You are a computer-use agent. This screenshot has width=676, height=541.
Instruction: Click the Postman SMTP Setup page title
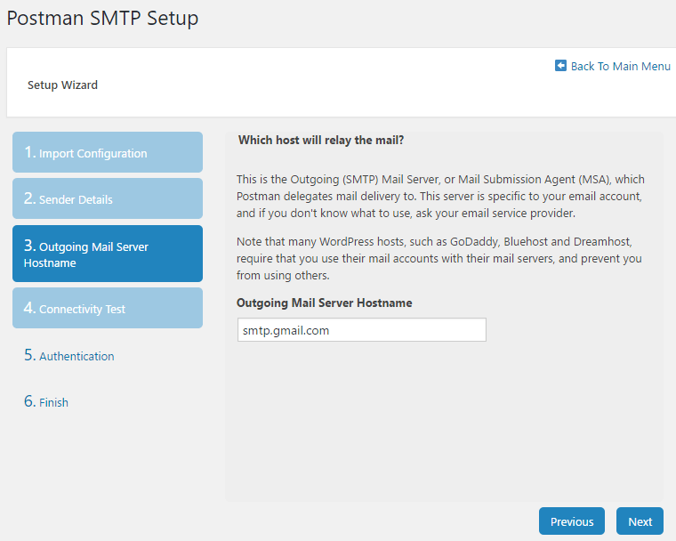[102, 19]
